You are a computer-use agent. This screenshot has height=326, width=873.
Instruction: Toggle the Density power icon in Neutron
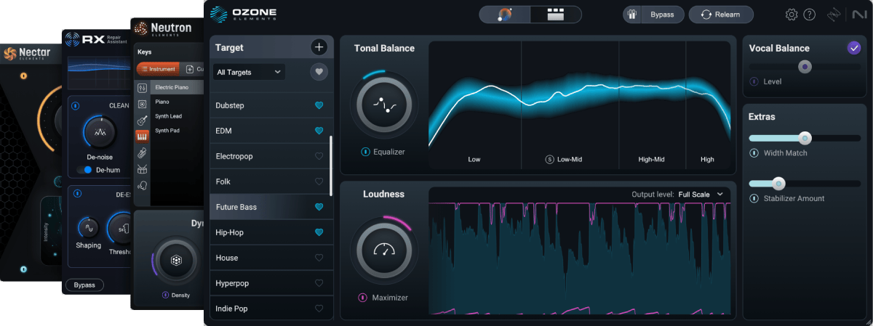coord(165,296)
